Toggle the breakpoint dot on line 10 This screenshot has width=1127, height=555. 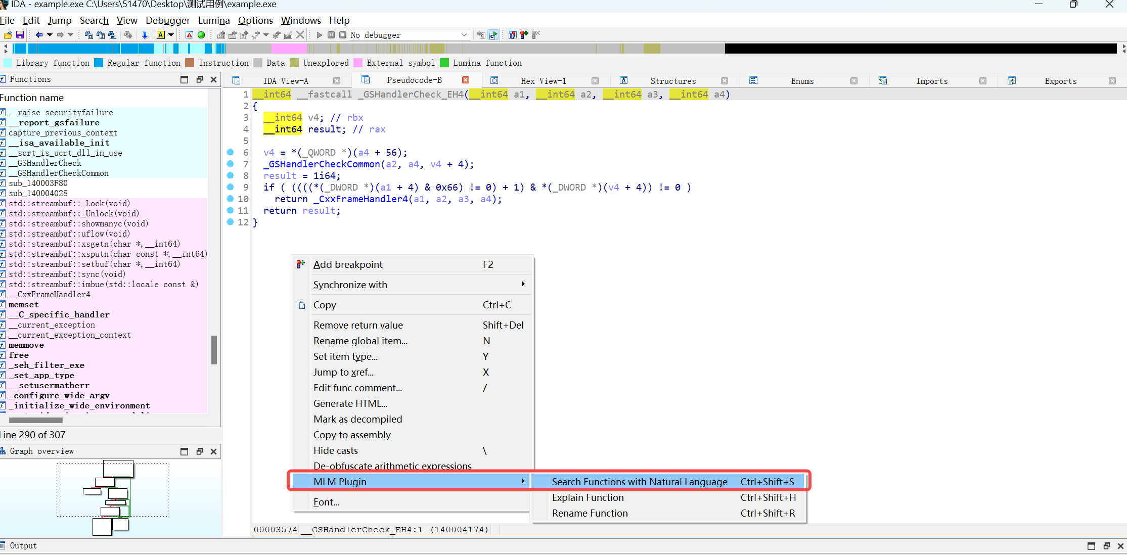point(231,199)
